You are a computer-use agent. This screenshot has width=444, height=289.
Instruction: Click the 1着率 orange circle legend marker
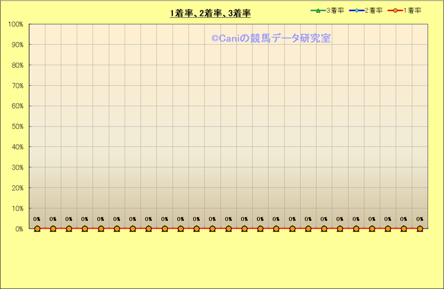pyautogui.click(x=396, y=11)
